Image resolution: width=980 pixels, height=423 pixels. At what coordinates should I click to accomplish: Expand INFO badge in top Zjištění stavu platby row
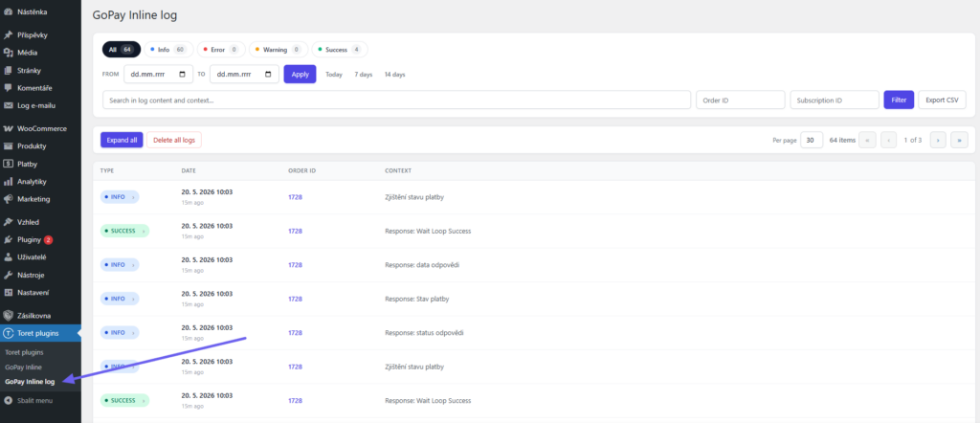pos(120,197)
